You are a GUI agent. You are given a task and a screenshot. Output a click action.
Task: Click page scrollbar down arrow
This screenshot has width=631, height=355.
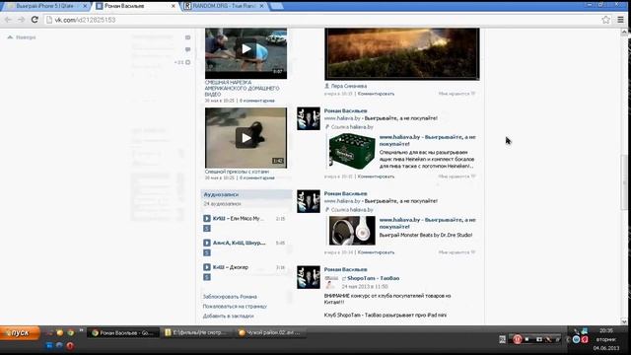coord(624,321)
